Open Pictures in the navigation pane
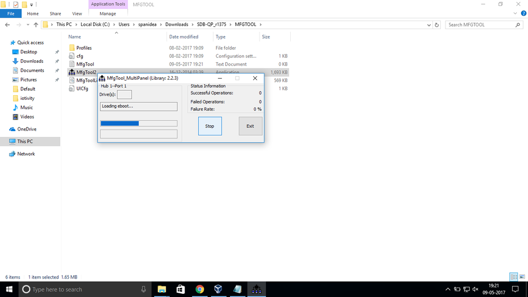Image resolution: width=528 pixels, height=297 pixels. click(29, 79)
